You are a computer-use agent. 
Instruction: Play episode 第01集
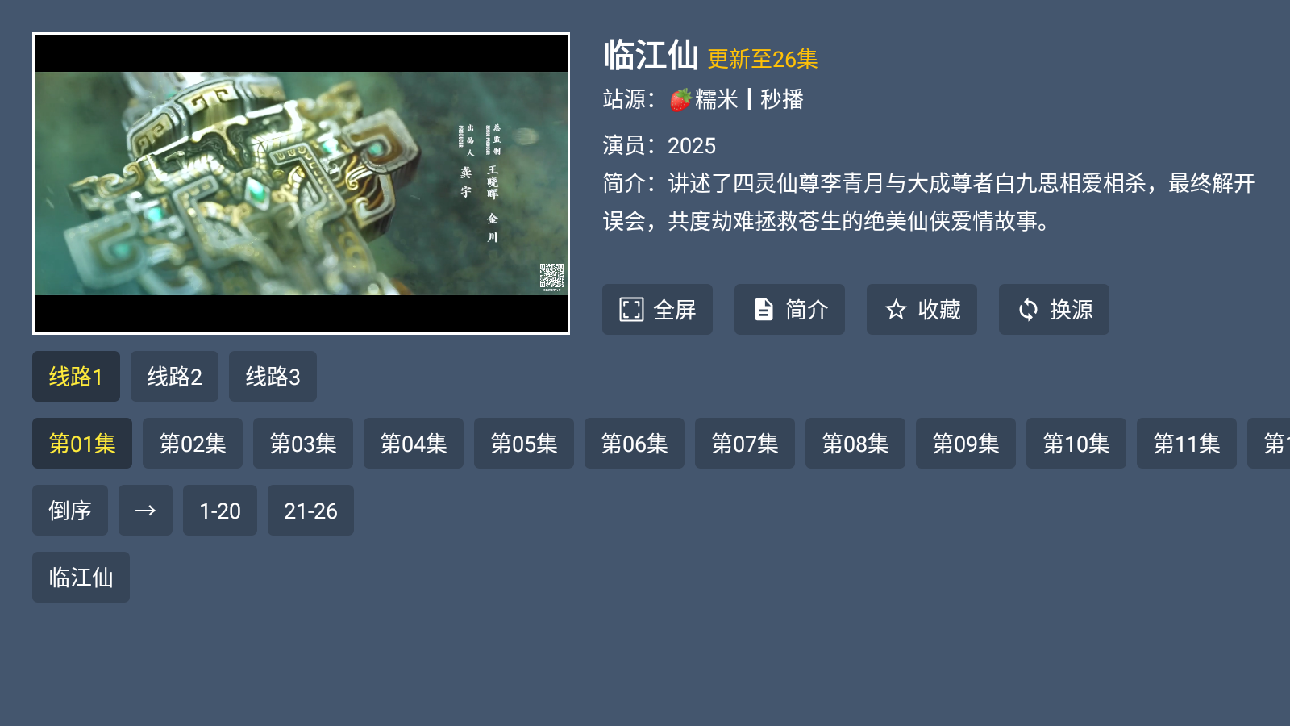tap(82, 444)
